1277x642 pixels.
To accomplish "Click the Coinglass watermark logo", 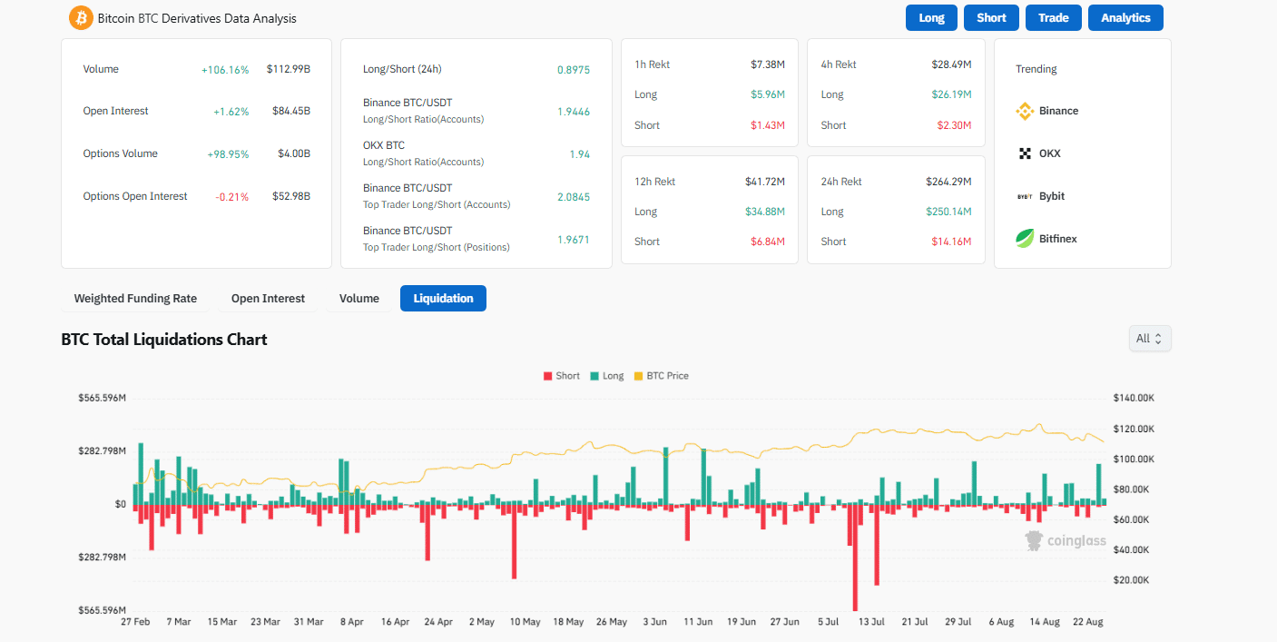I will (1034, 540).
